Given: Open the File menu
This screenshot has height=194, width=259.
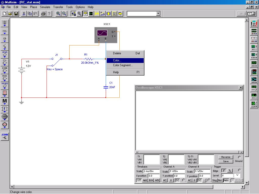Looking at the screenshot, I should (x=9, y=7).
